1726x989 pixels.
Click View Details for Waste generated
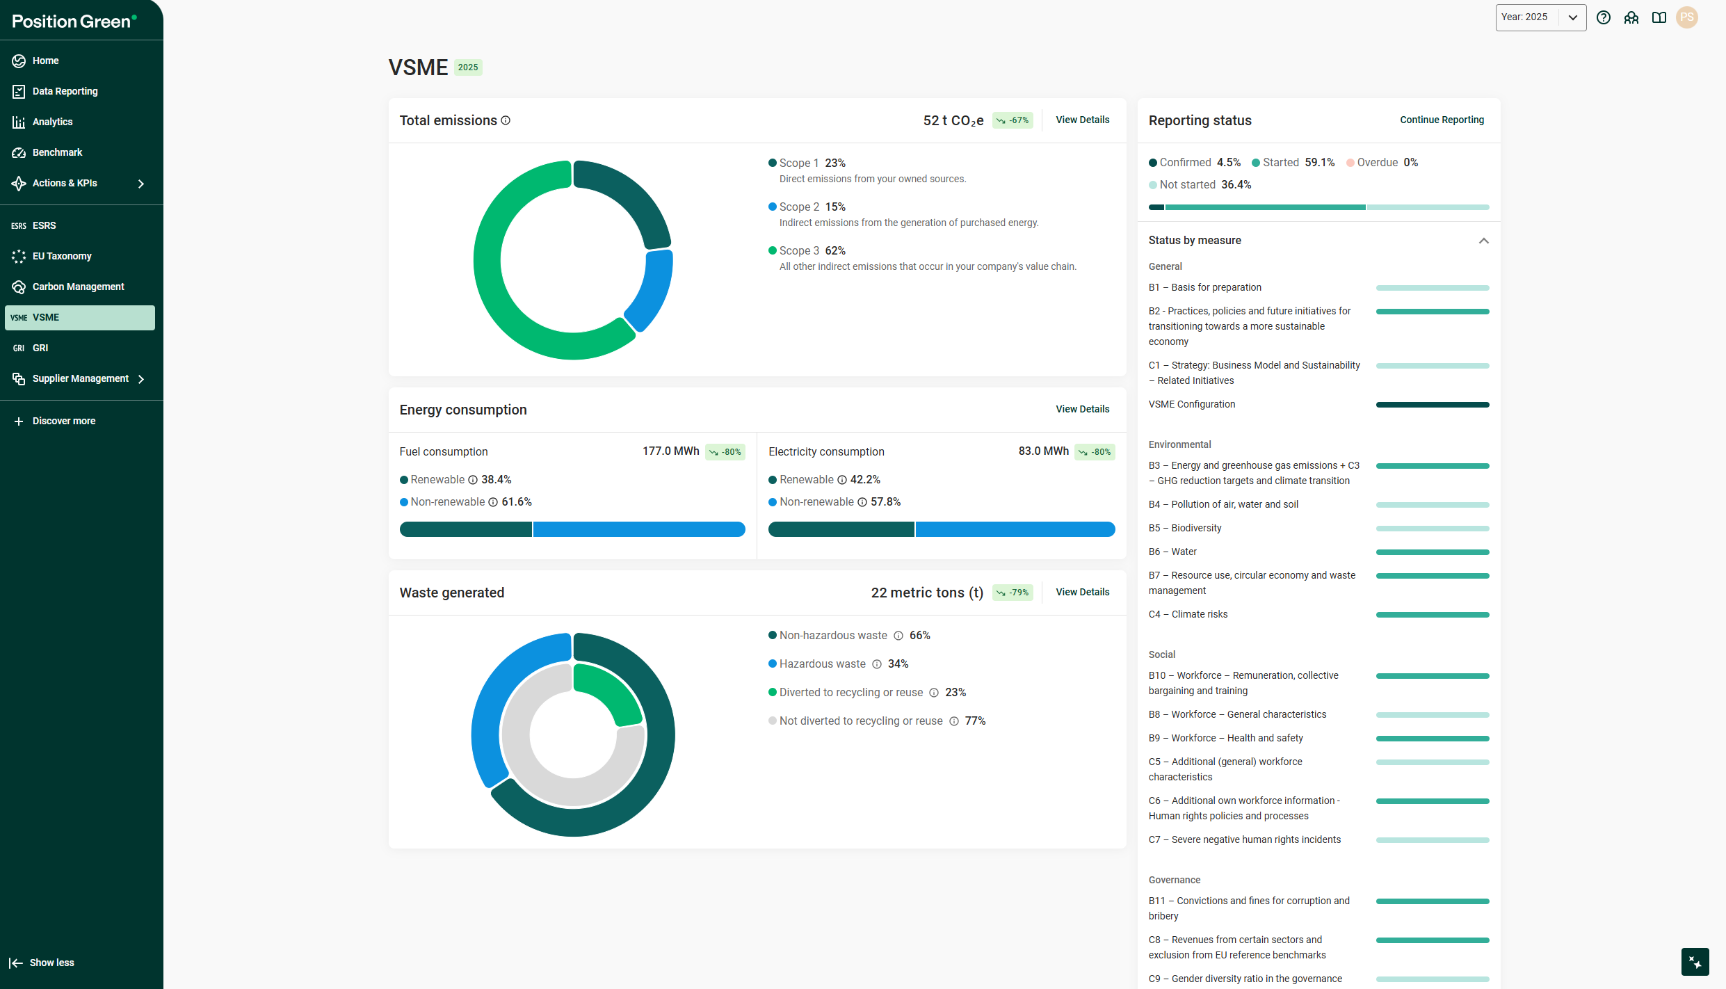pos(1082,592)
